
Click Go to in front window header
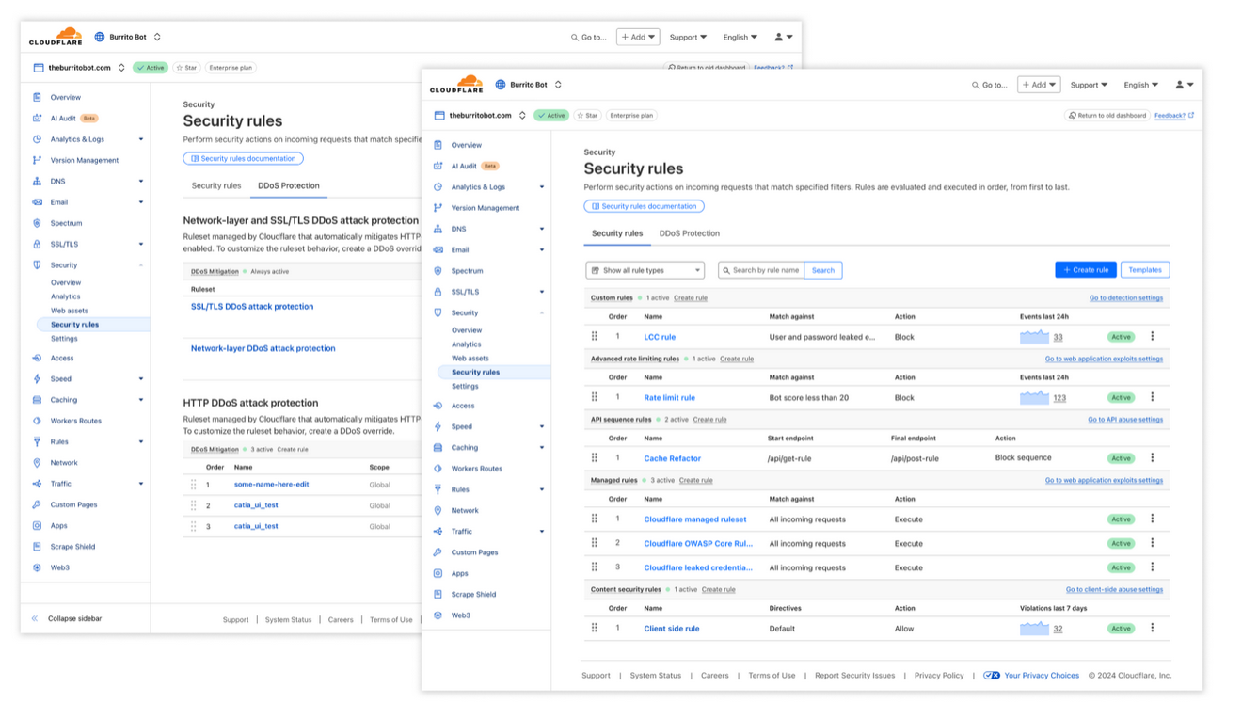tap(989, 85)
